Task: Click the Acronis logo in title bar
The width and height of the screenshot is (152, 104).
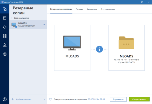Action: tap(2, 2)
